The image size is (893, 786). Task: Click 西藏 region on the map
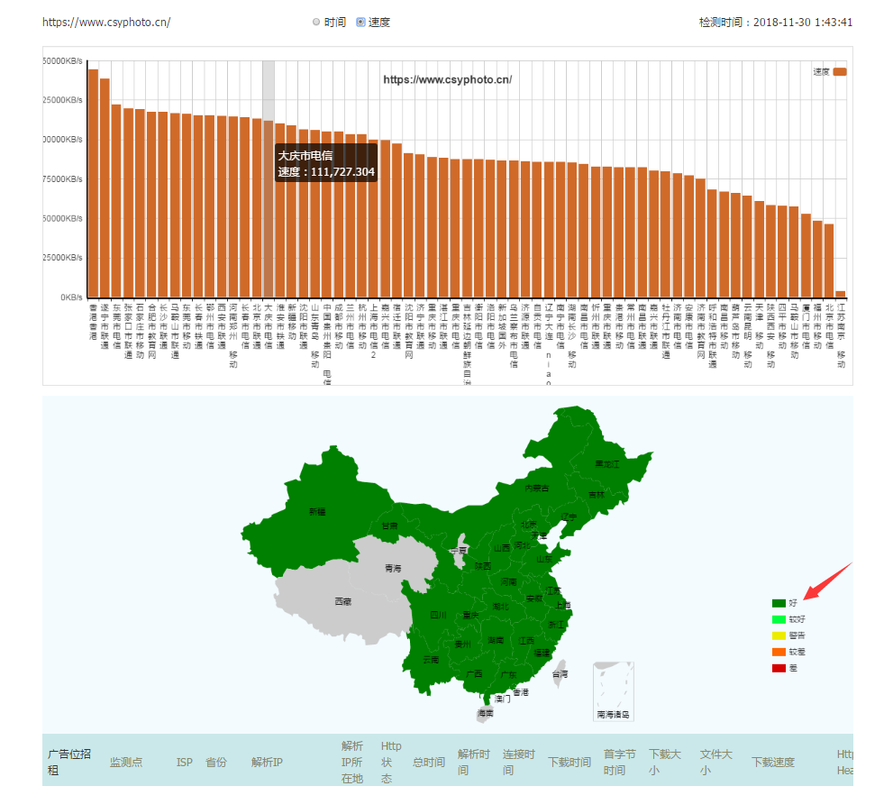(x=342, y=600)
